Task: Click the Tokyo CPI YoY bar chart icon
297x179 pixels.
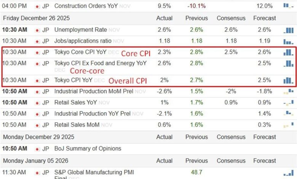Action: pos(288,80)
